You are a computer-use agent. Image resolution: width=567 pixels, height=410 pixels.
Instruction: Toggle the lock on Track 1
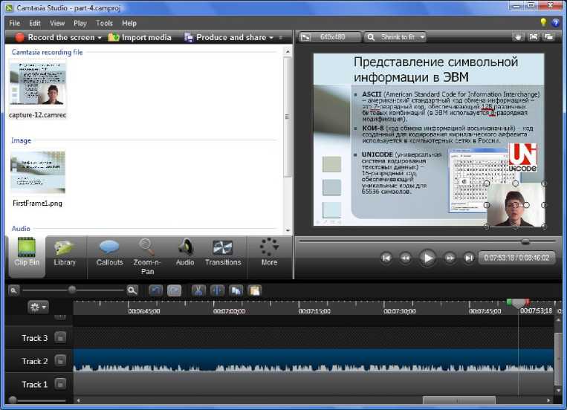point(60,384)
